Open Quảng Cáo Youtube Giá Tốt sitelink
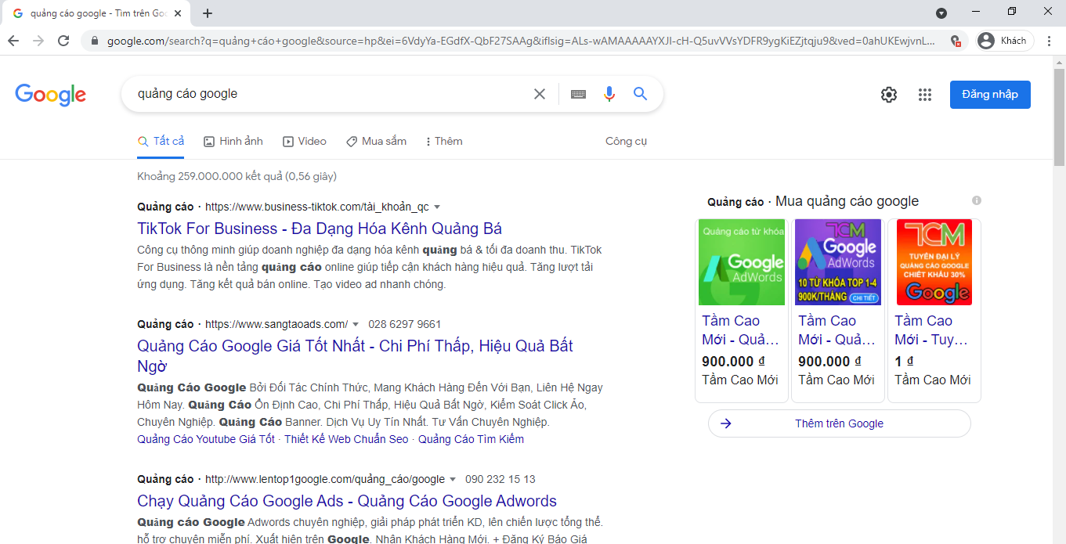1066x544 pixels. click(x=206, y=439)
